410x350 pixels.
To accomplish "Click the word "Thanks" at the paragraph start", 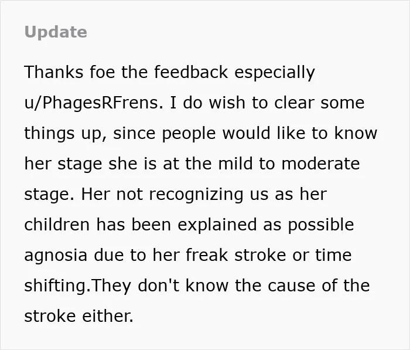I will (x=54, y=72).
